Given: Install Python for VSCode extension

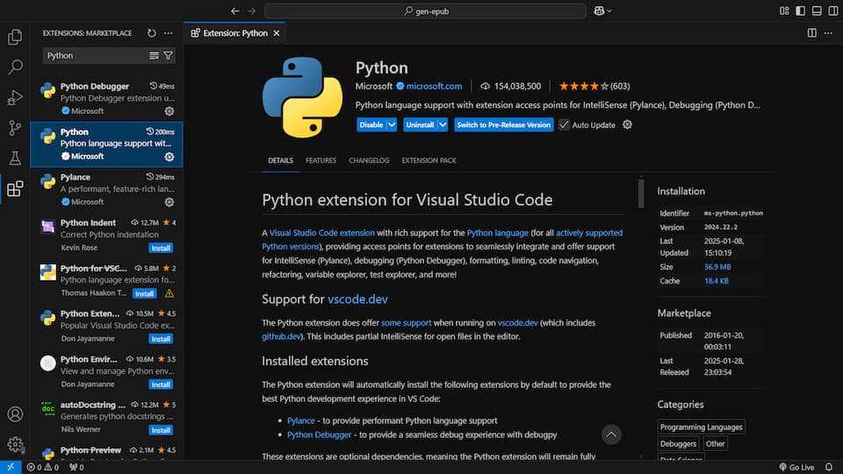Looking at the screenshot, I should [144, 293].
